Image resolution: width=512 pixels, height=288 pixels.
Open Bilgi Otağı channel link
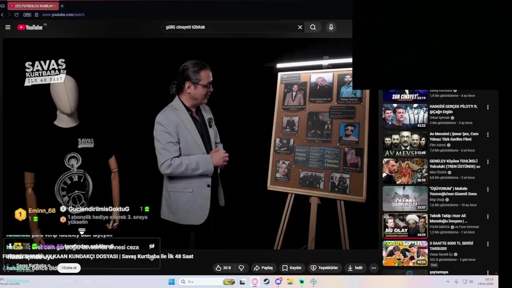(x=437, y=200)
